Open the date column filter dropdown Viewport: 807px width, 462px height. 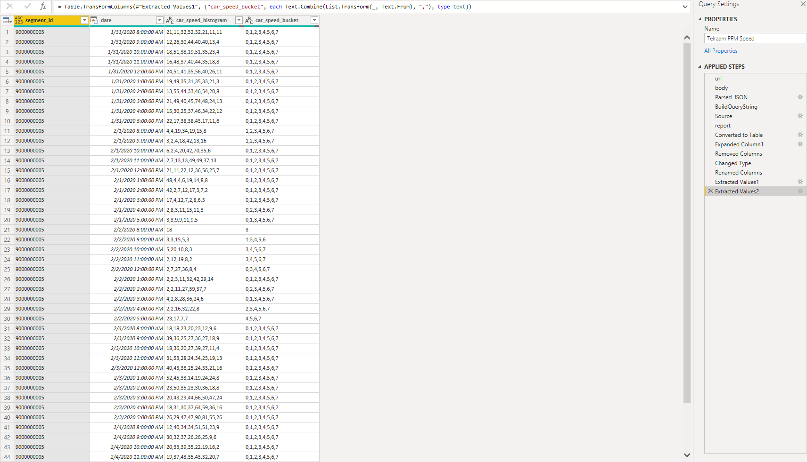pyautogui.click(x=160, y=20)
